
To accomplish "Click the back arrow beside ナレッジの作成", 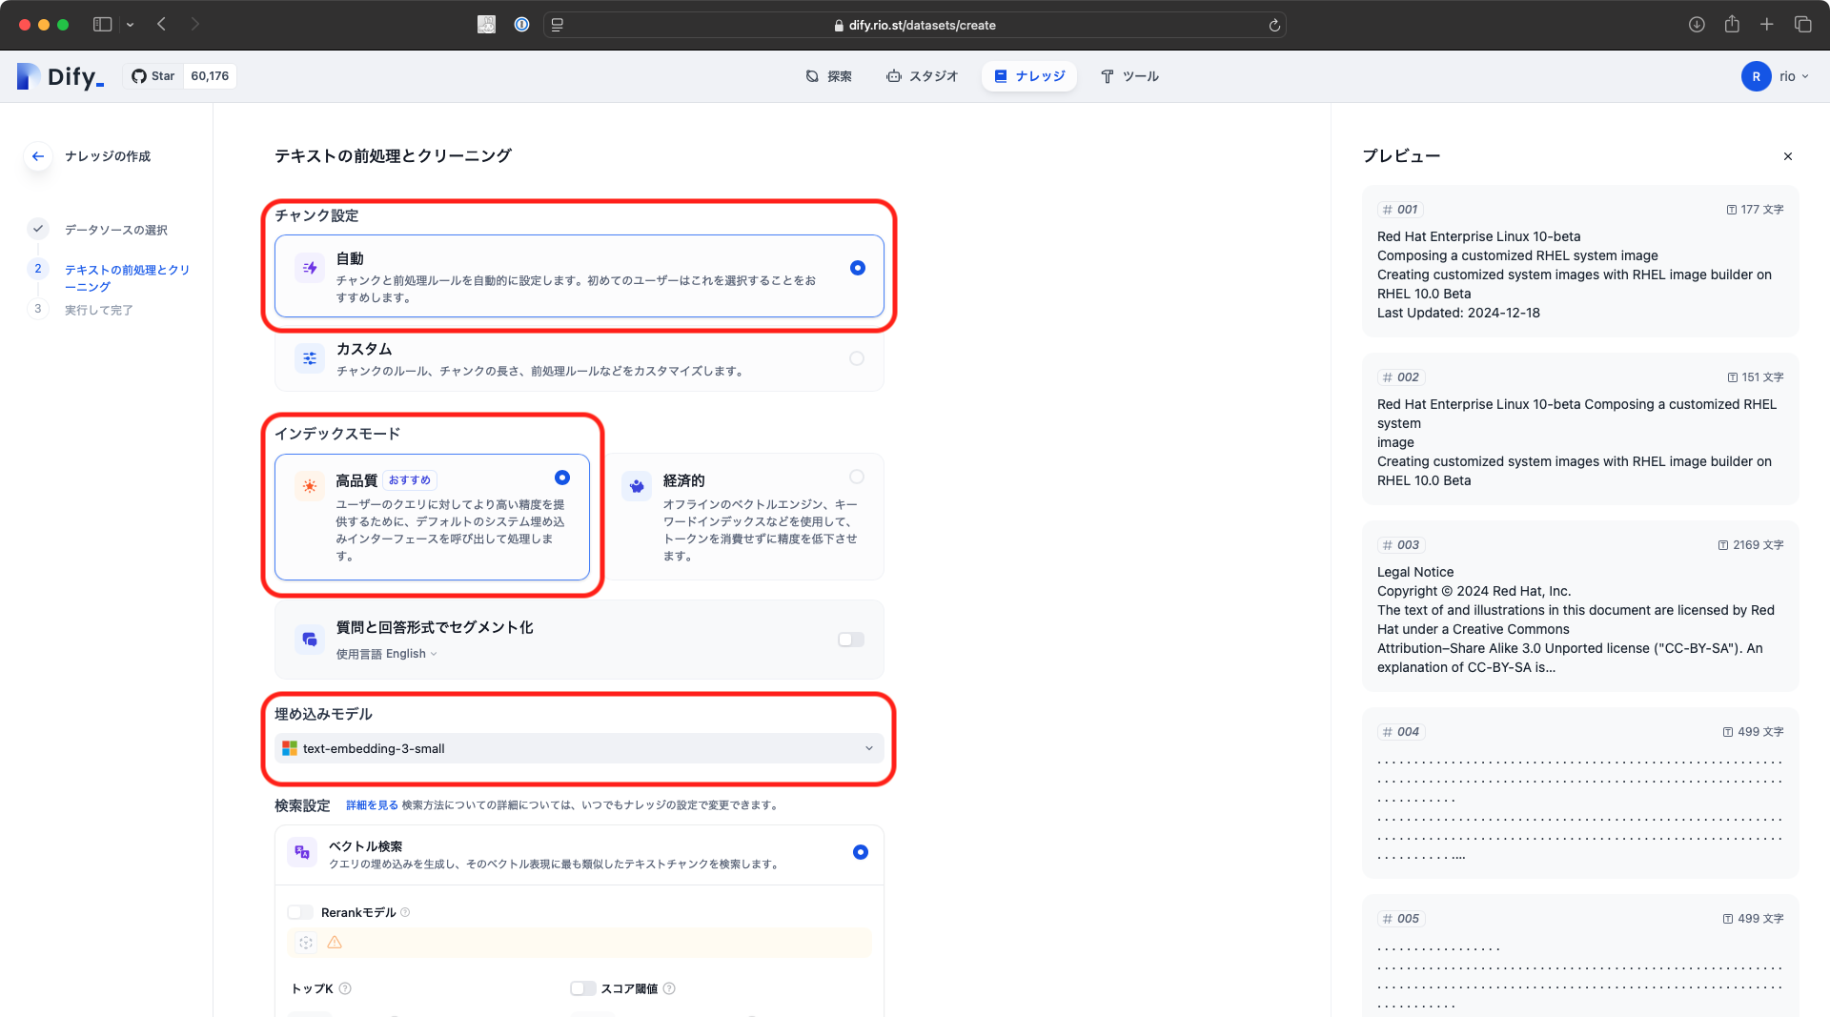I will coord(38,156).
